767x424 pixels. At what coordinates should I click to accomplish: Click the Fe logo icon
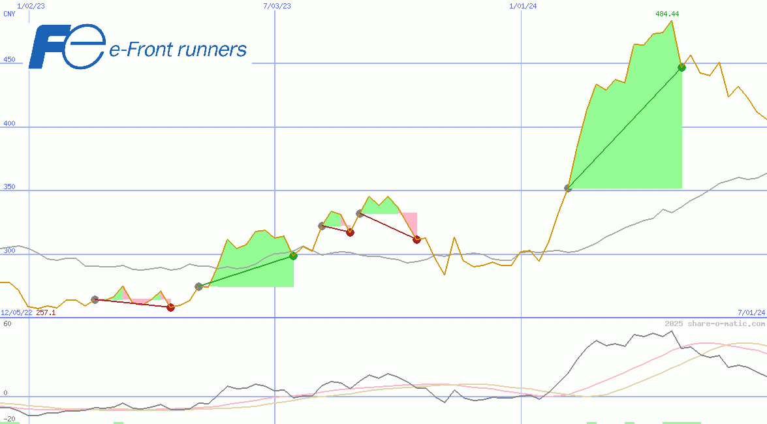pyautogui.click(x=66, y=47)
